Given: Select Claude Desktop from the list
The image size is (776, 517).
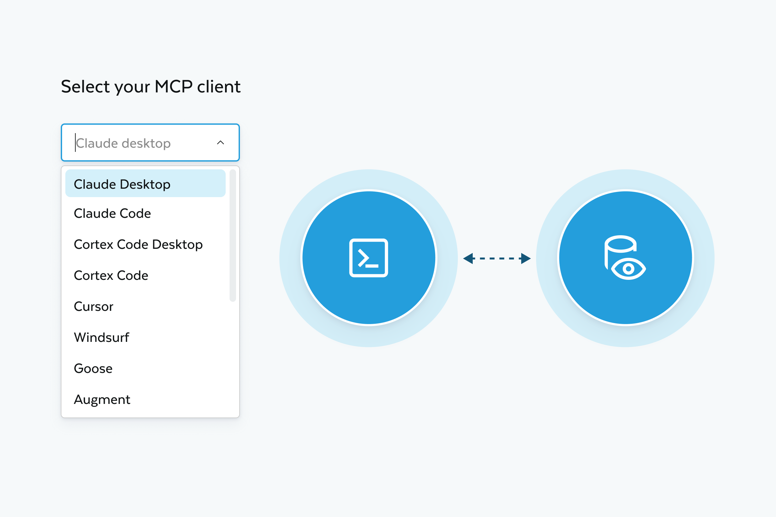Looking at the screenshot, I should pos(145,184).
